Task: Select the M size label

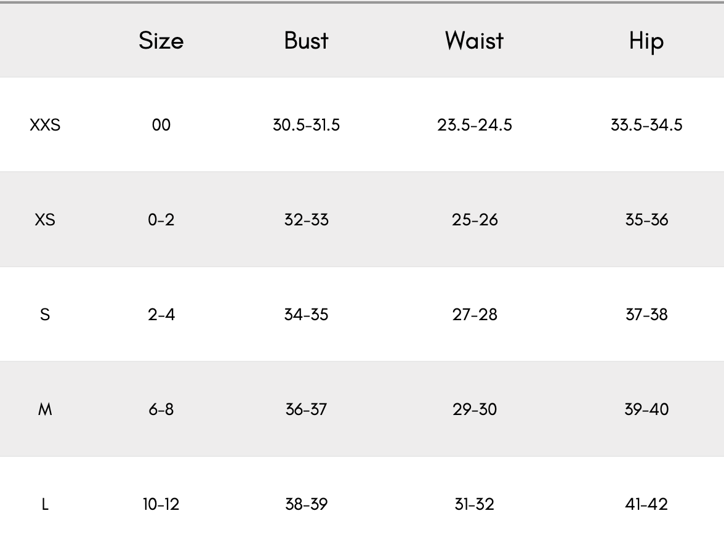Action: tap(45, 409)
